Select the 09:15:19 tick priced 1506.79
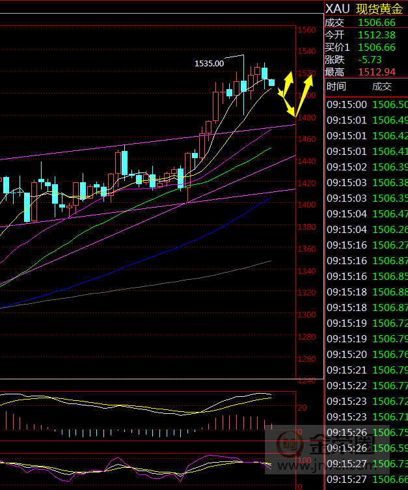 tap(367, 339)
